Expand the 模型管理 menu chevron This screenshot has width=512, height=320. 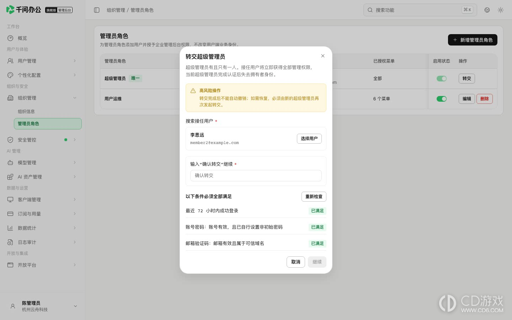coord(75,162)
